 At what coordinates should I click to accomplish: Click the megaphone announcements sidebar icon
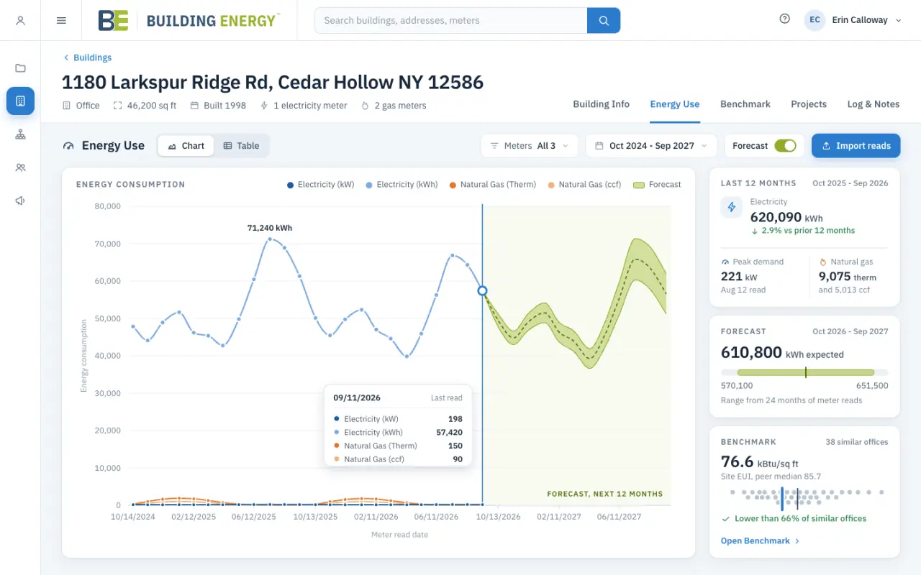point(20,201)
